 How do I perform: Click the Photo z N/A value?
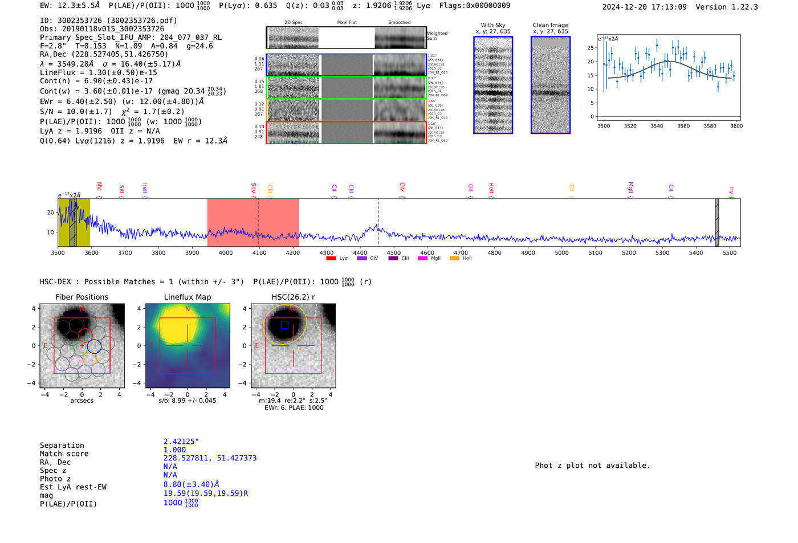[170, 475]
